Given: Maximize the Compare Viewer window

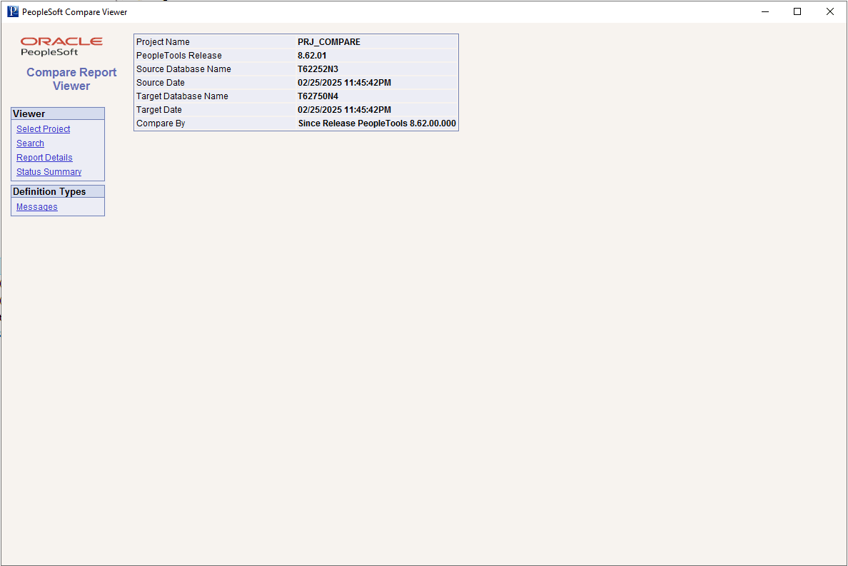Looking at the screenshot, I should coord(797,11).
